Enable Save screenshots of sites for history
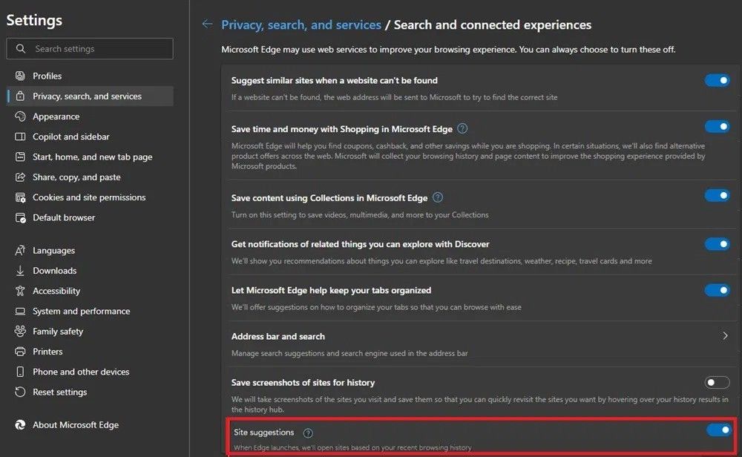Viewport: 742px width, 457px height. point(717,383)
